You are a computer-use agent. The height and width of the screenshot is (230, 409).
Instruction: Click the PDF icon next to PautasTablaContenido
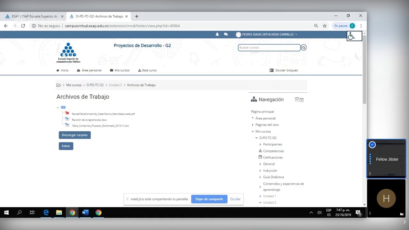click(x=67, y=113)
